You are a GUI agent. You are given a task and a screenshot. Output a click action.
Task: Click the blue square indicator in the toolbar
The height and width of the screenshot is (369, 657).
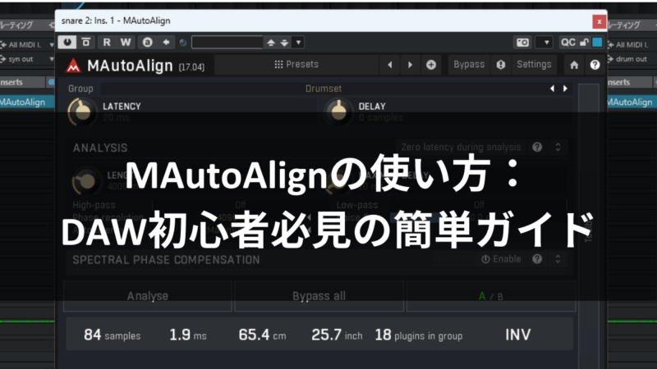pos(598,43)
